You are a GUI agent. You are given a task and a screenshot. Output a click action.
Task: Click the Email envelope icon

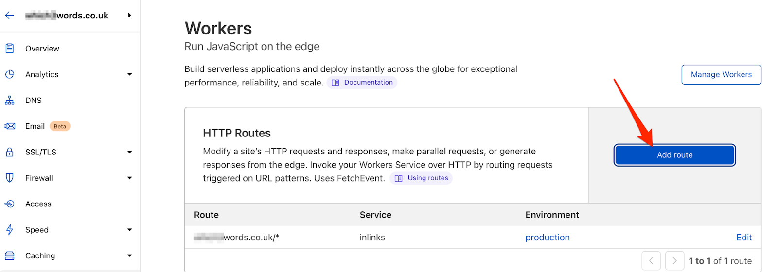click(x=9, y=126)
